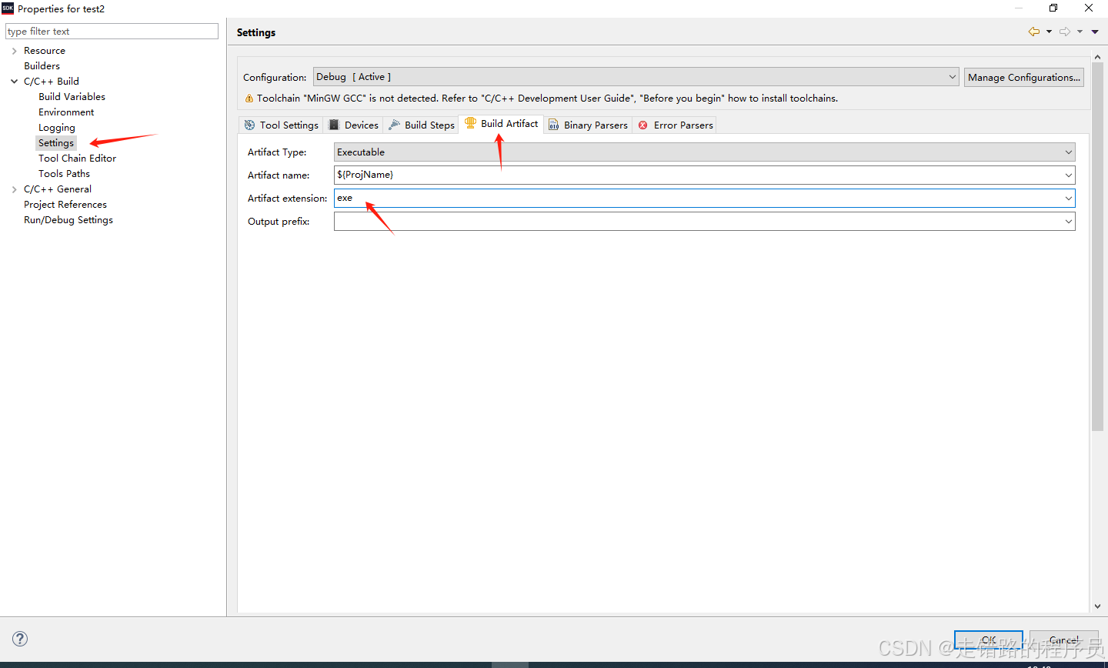Open the forward history dropdown arrow
The width and height of the screenshot is (1108, 668).
pos(1080,32)
